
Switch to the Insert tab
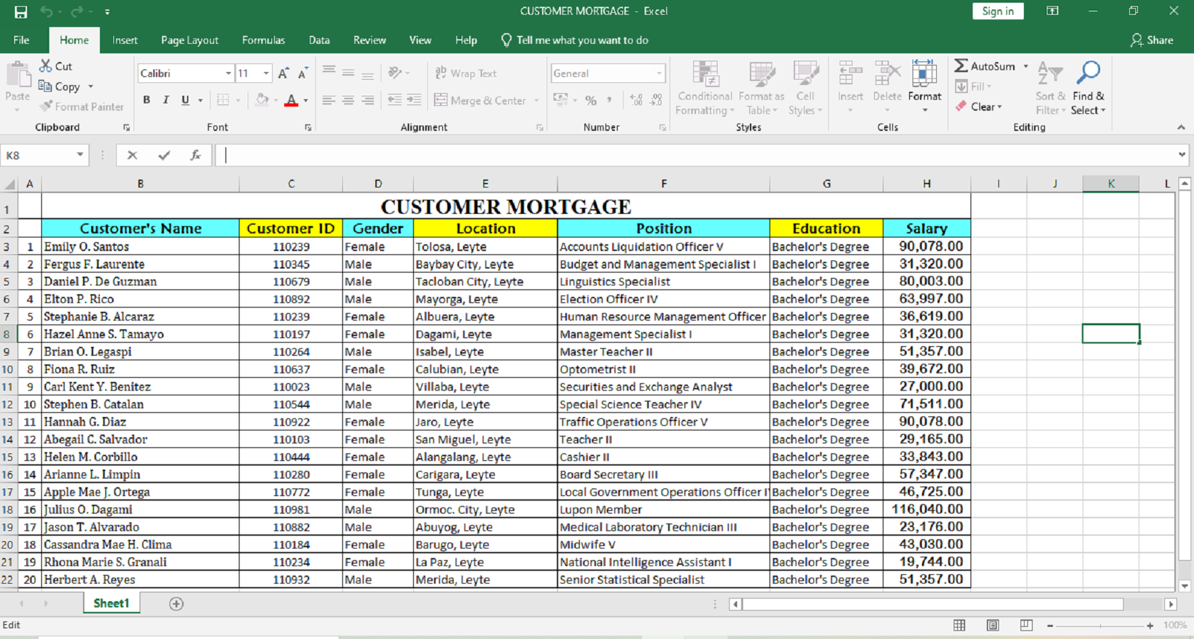pos(125,40)
